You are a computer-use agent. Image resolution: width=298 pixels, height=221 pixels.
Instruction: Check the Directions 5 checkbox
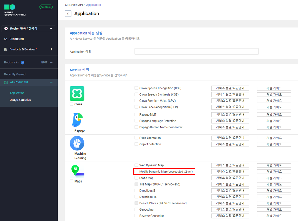point(136,190)
